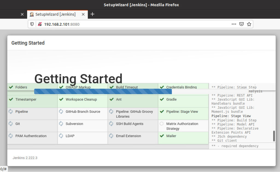Click the Matrix Authorization Strategy label
This screenshot has width=280, height=172.
182,126
